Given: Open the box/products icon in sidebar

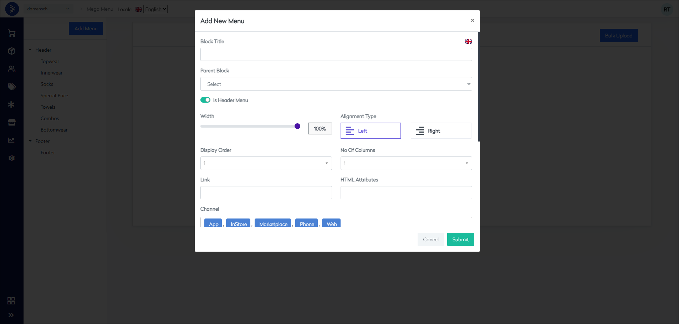Looking at the screenshot, I should [x=11, y=51].
